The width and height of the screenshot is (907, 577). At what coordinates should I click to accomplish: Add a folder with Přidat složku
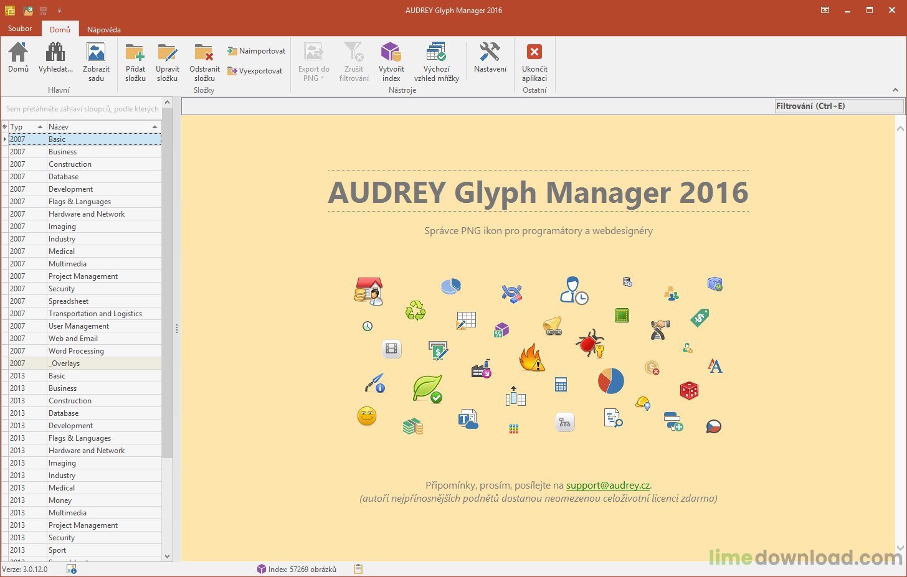pos(135,60)
